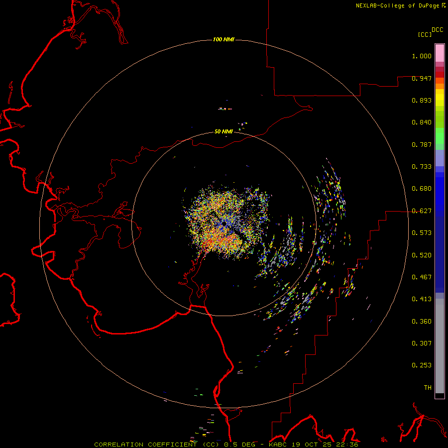Screen dimensions: 448x448
Task: Click the 0.893 scale label
Action: coord(422,100)
